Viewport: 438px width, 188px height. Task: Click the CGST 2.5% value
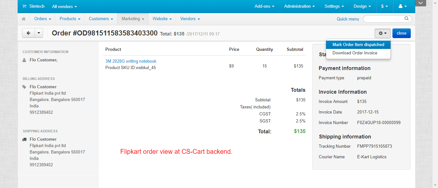click(x=300, y=114)
